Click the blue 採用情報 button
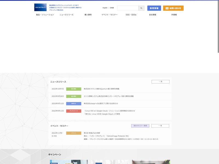This screenshot has width=219, height=164. [154, 8]
